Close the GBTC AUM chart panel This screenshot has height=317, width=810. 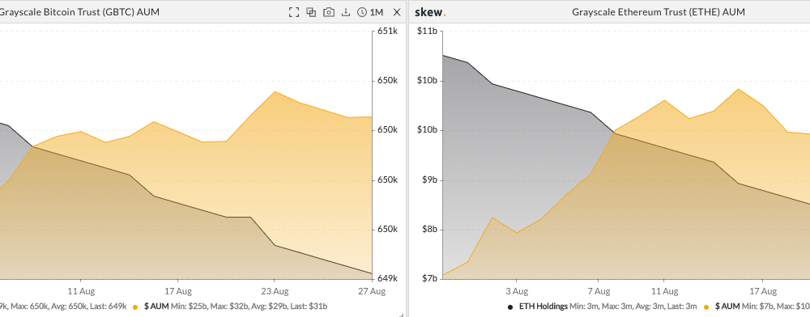click(397, 12)
